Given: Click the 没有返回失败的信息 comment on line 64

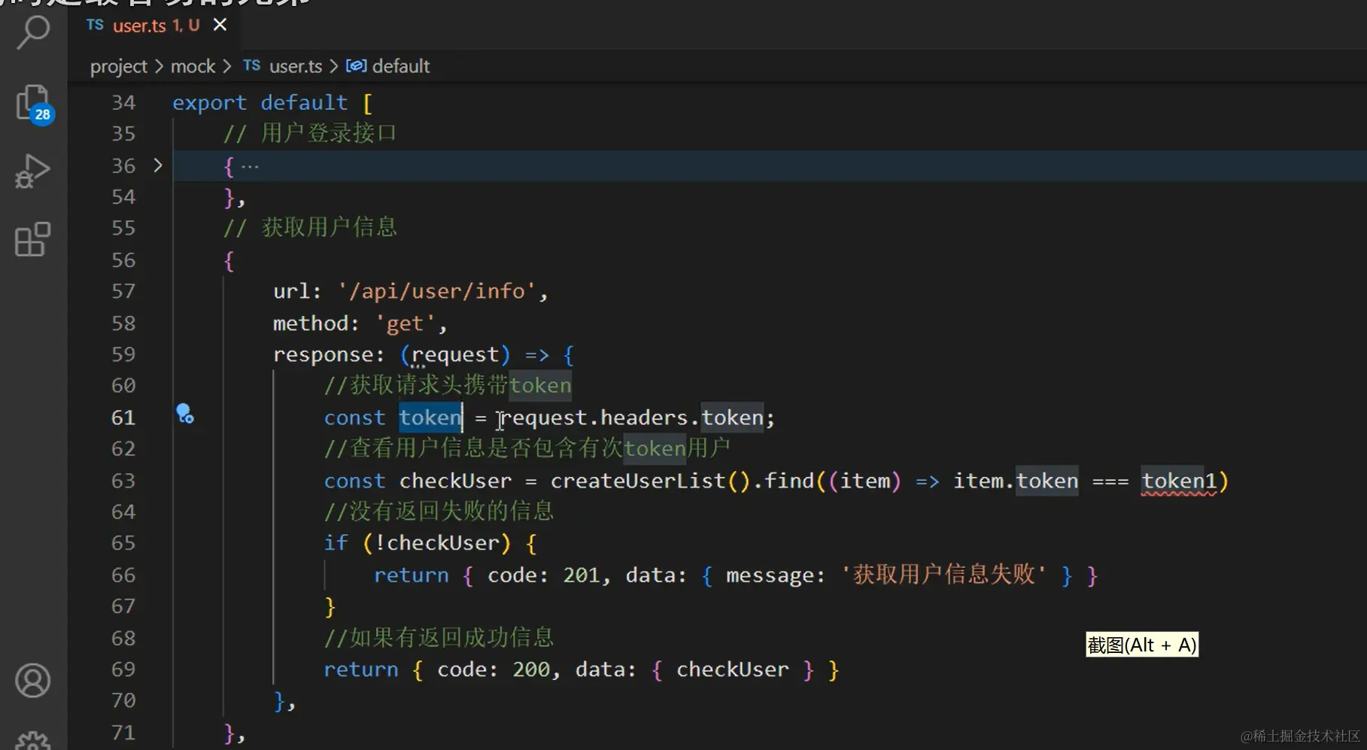Looking at the screenshot, I should click(x=439, y=512).
